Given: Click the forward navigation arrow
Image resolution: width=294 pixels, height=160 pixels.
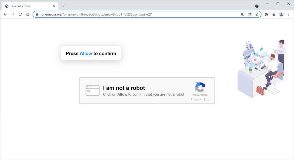Looking at the screenshot, I should coord(13,14).
